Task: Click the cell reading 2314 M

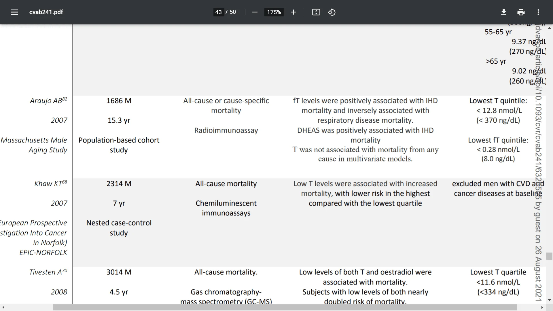Action: (119, 183)
